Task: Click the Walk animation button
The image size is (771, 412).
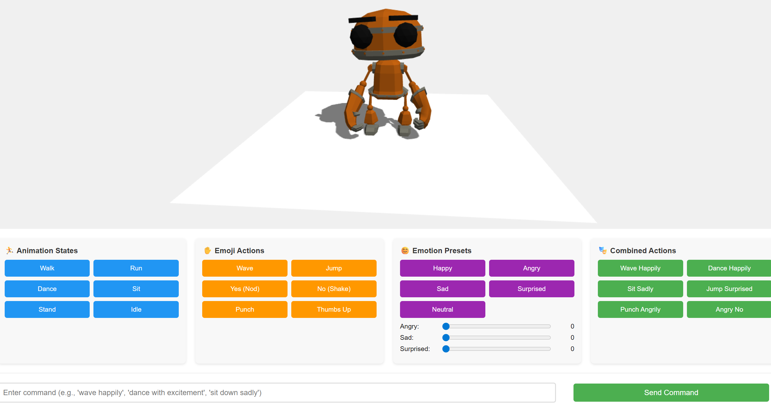Action: point(47,268)
